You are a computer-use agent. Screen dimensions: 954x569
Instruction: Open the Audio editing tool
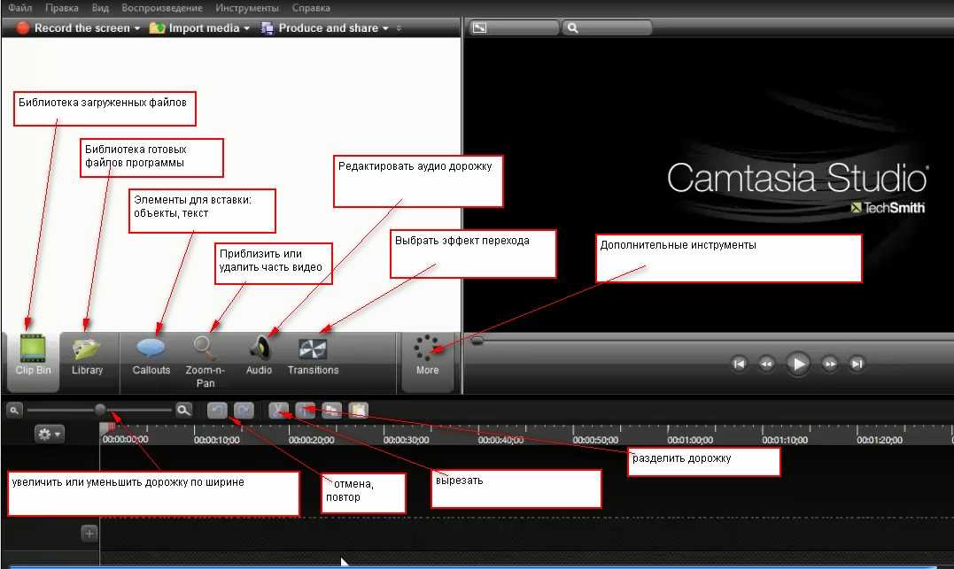[x=259, y=356]
